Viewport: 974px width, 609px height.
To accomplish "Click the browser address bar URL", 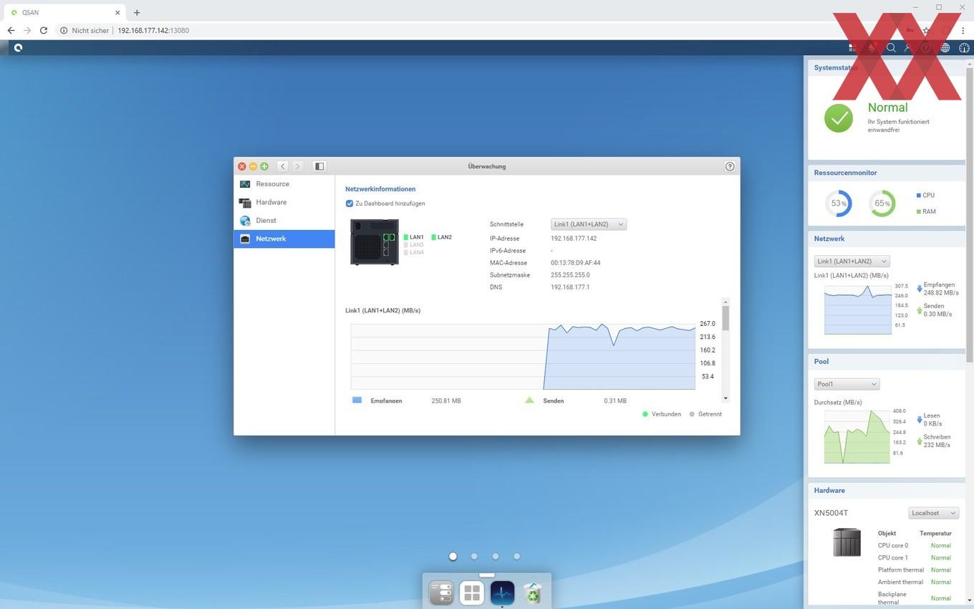I will [x=153, y=31].
